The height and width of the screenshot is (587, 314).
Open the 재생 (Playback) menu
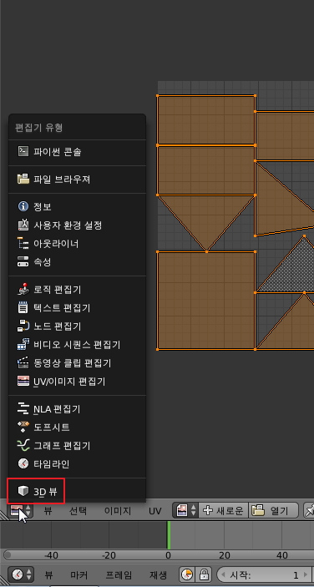point(159,574)
